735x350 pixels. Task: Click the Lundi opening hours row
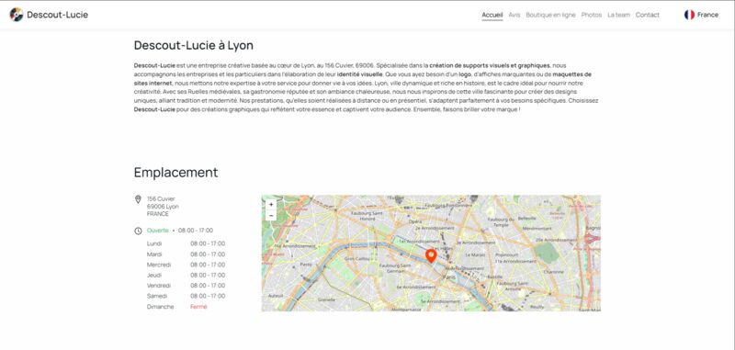click(x=187, y=243)
